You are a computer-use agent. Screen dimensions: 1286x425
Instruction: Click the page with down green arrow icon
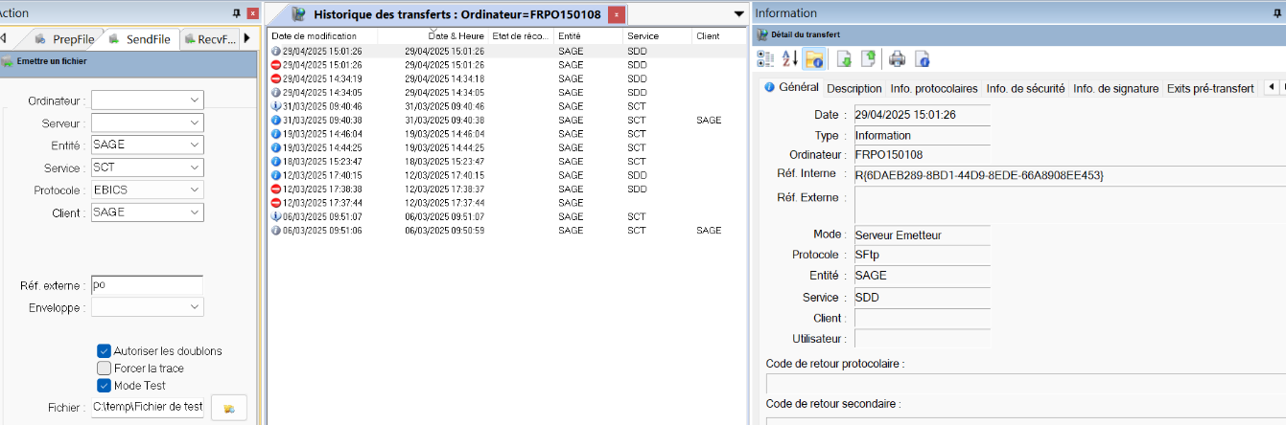click(x=845, y=59)
